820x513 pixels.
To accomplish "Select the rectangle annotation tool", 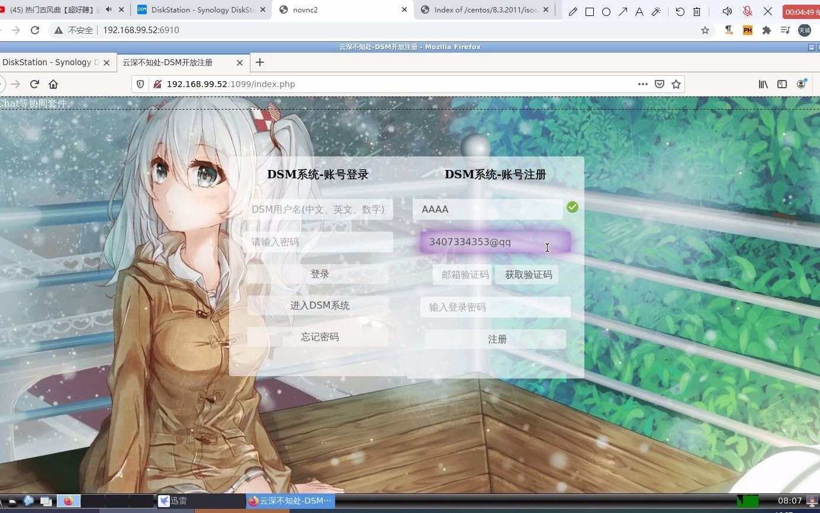I will pyautogui.click(x=590, y=12).
